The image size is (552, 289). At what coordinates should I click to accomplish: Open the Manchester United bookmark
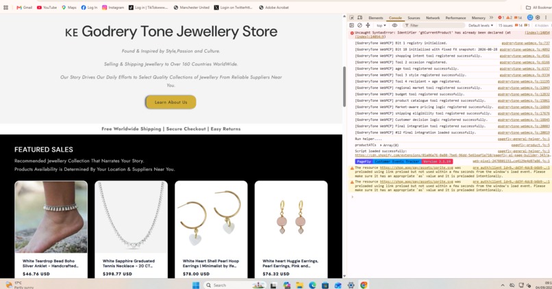(192, 8)
